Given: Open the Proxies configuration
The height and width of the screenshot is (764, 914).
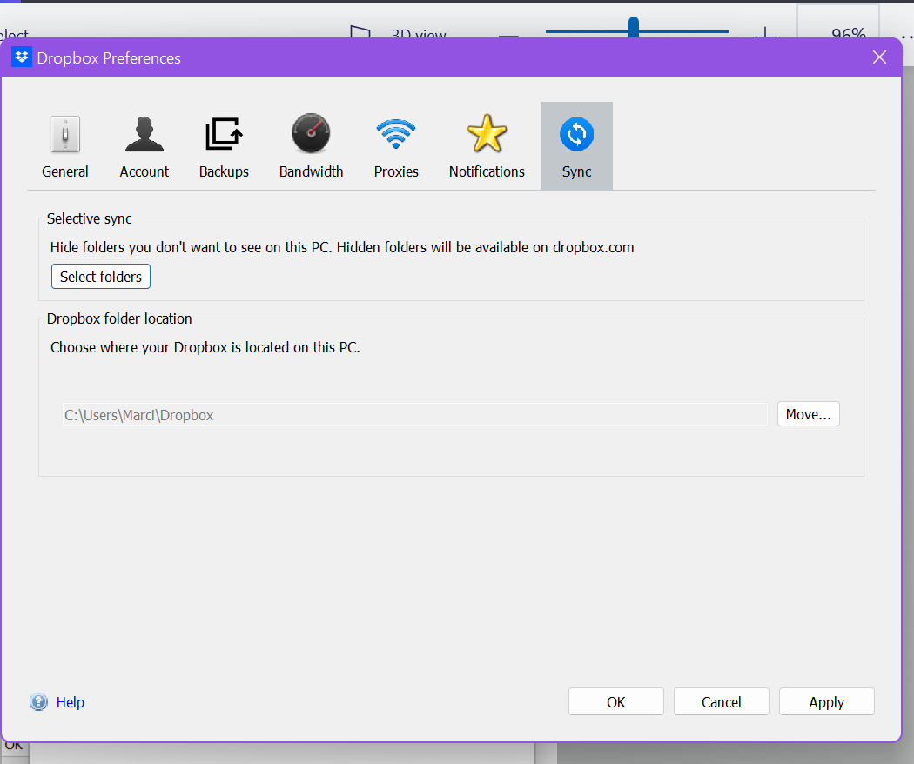Looking at the screenshot, I should pos(396,145).
